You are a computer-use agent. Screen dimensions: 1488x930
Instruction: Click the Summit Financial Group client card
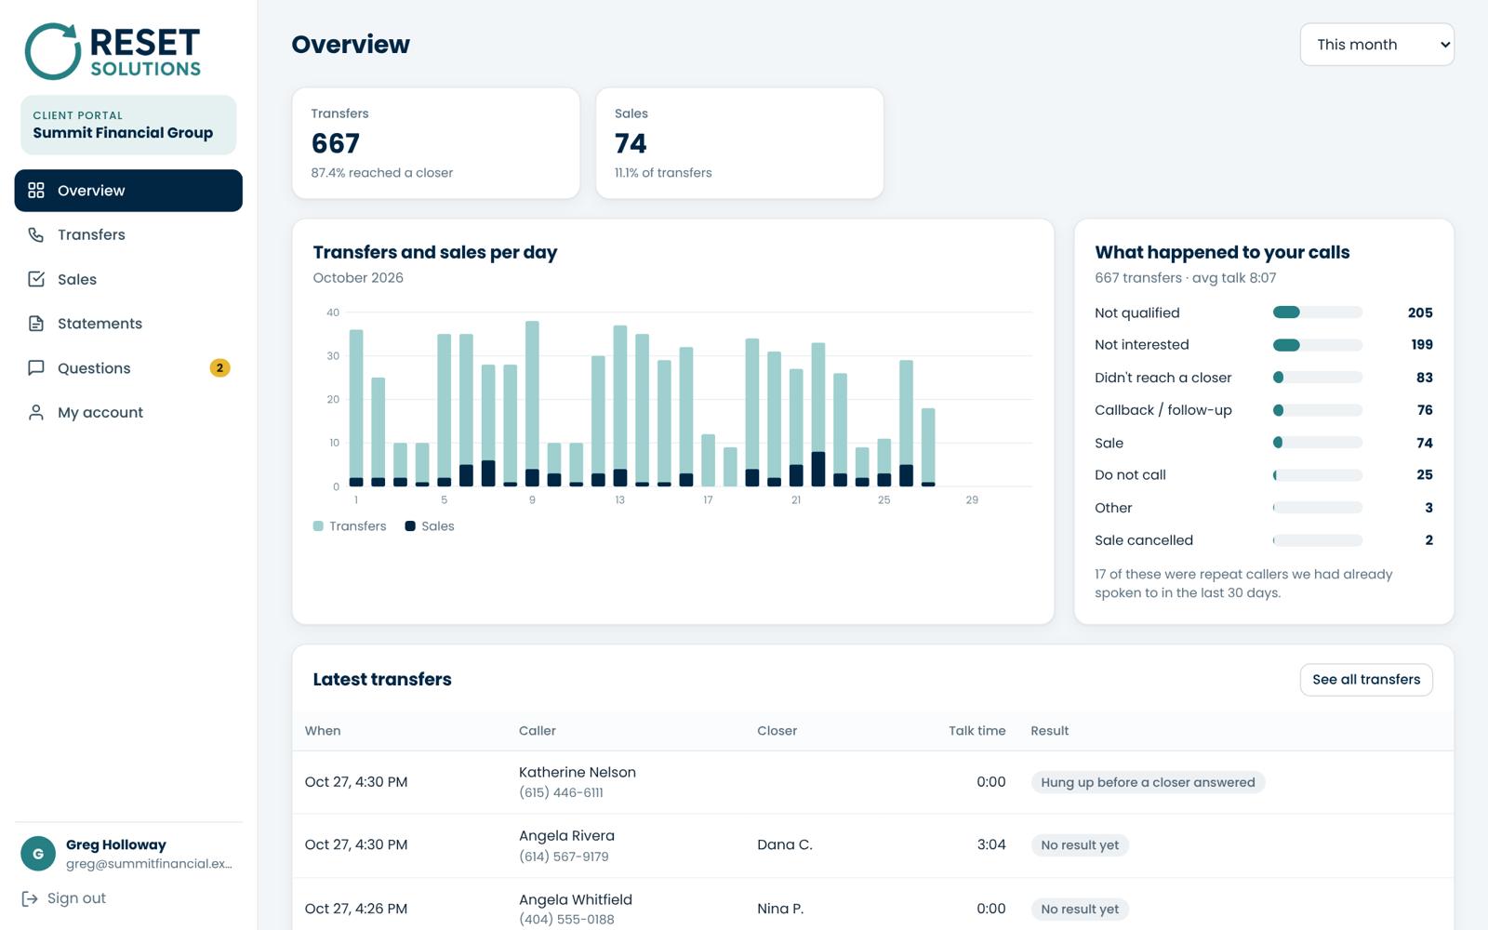(x=128, y=125)
